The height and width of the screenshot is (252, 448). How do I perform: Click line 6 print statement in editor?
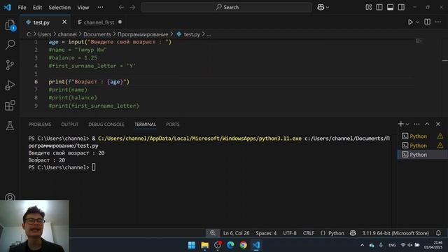(x=89, y=82)
